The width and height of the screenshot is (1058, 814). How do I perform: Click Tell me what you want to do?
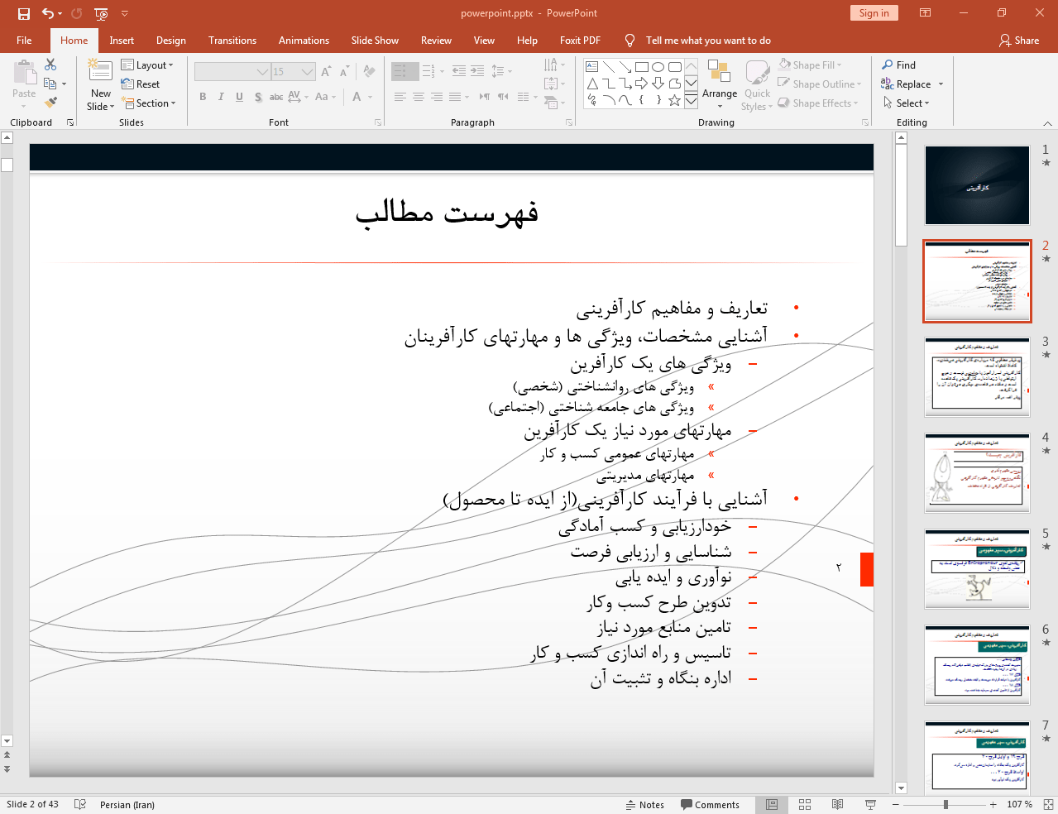click(708, 40)
